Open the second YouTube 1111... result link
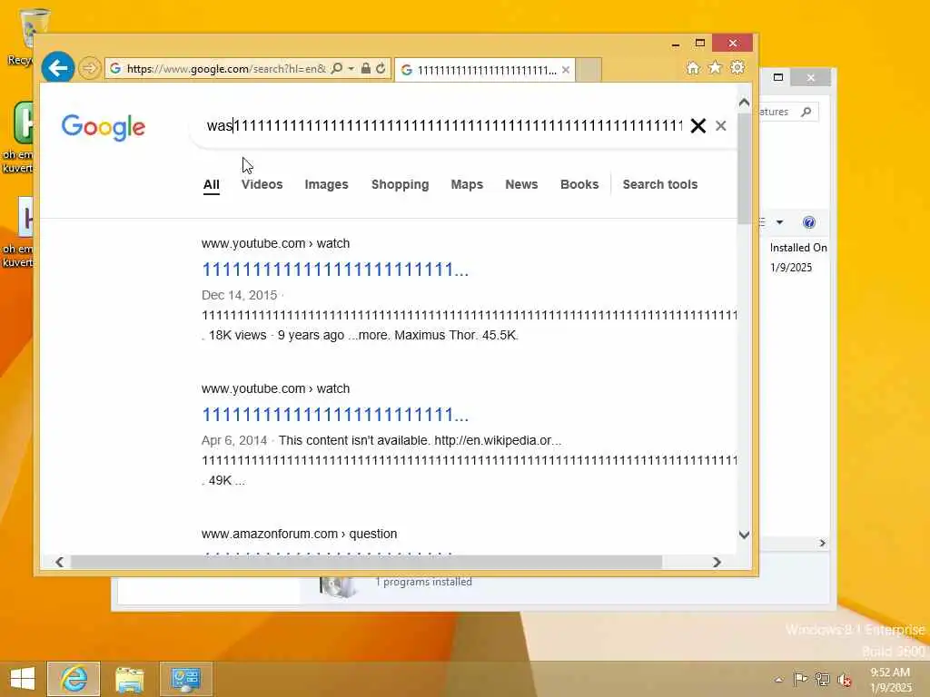Screen dimensions: 930x697 pos(335,415)
